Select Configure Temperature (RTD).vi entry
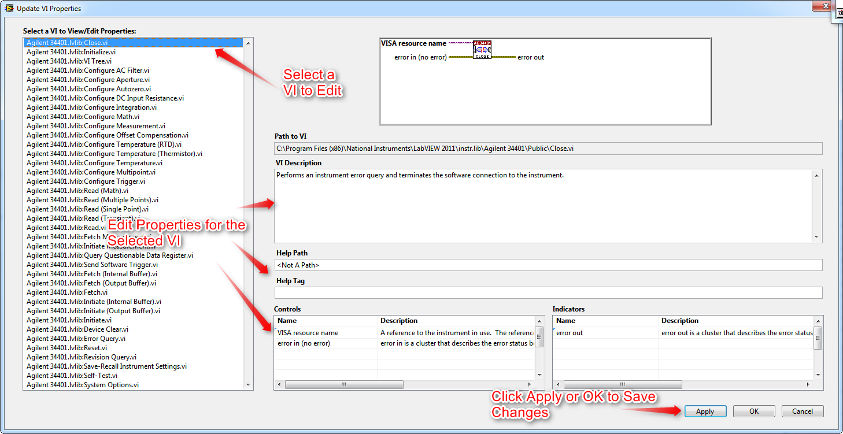The image size is (843, 434). (x=134, y=144)
